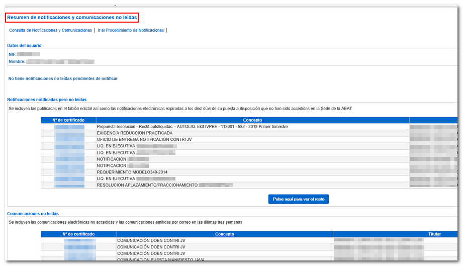Select the Propuesta resolucion Rectif. autoliquidac. concept cell
Screen dimensions: 463x266
[x=192, y=127]
